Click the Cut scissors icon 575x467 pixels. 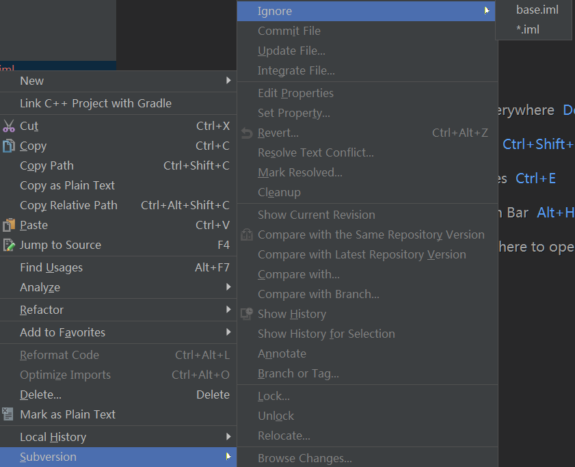coord(9,126)
